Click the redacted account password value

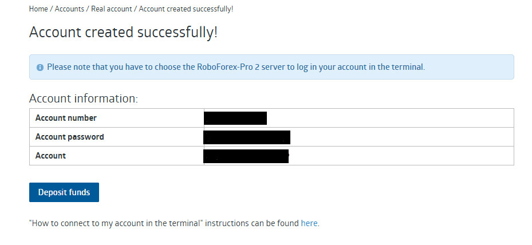[247, 137]
